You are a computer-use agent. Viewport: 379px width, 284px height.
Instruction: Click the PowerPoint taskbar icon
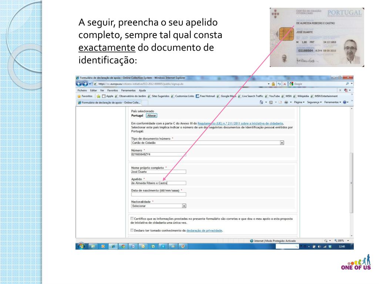[183, 246]
